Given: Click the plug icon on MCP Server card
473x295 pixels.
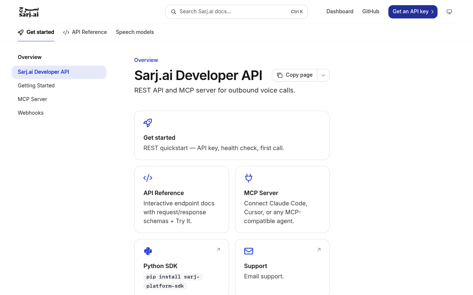Looking at the screenshot, I should coord(249,178).
